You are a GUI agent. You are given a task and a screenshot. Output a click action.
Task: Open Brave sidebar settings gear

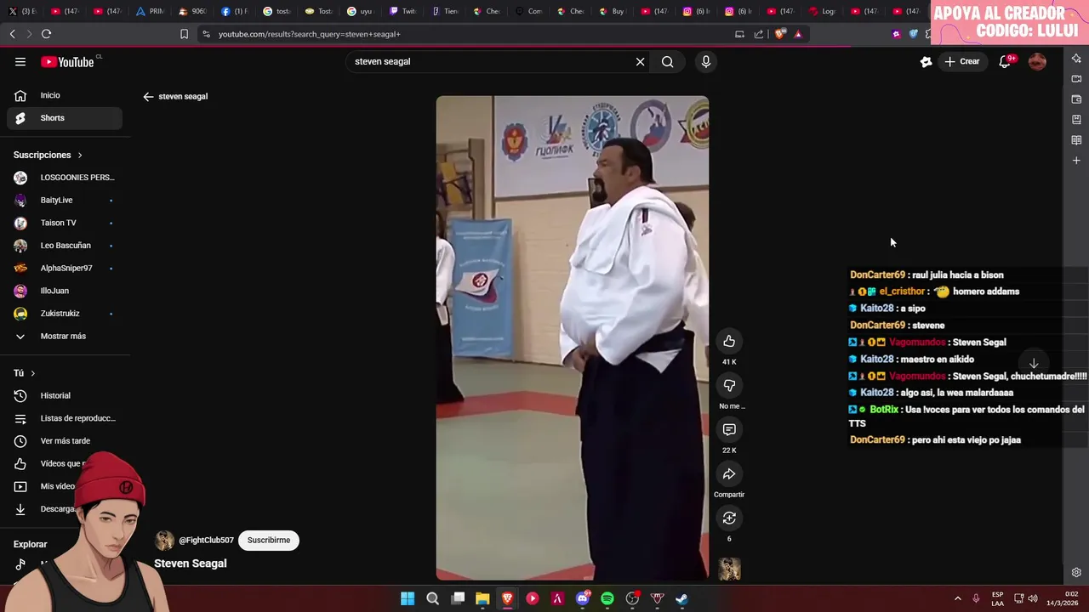(1076, 572)
